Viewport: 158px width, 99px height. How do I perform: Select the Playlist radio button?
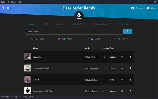click(x=114, y=39)
